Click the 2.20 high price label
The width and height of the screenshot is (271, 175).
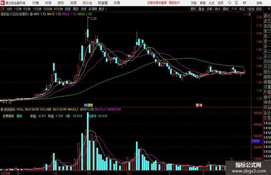93,18
